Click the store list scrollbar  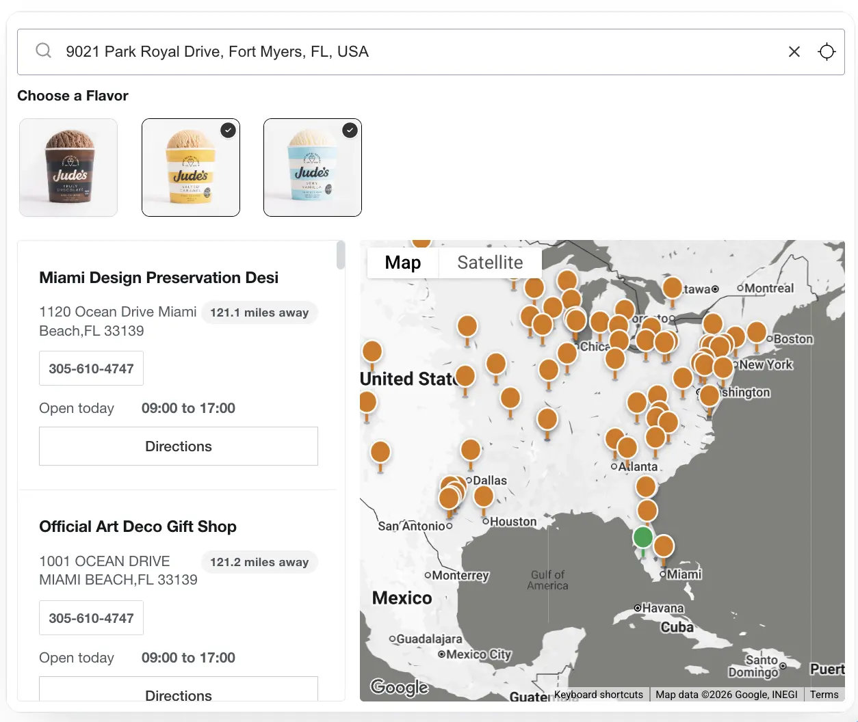341,255
